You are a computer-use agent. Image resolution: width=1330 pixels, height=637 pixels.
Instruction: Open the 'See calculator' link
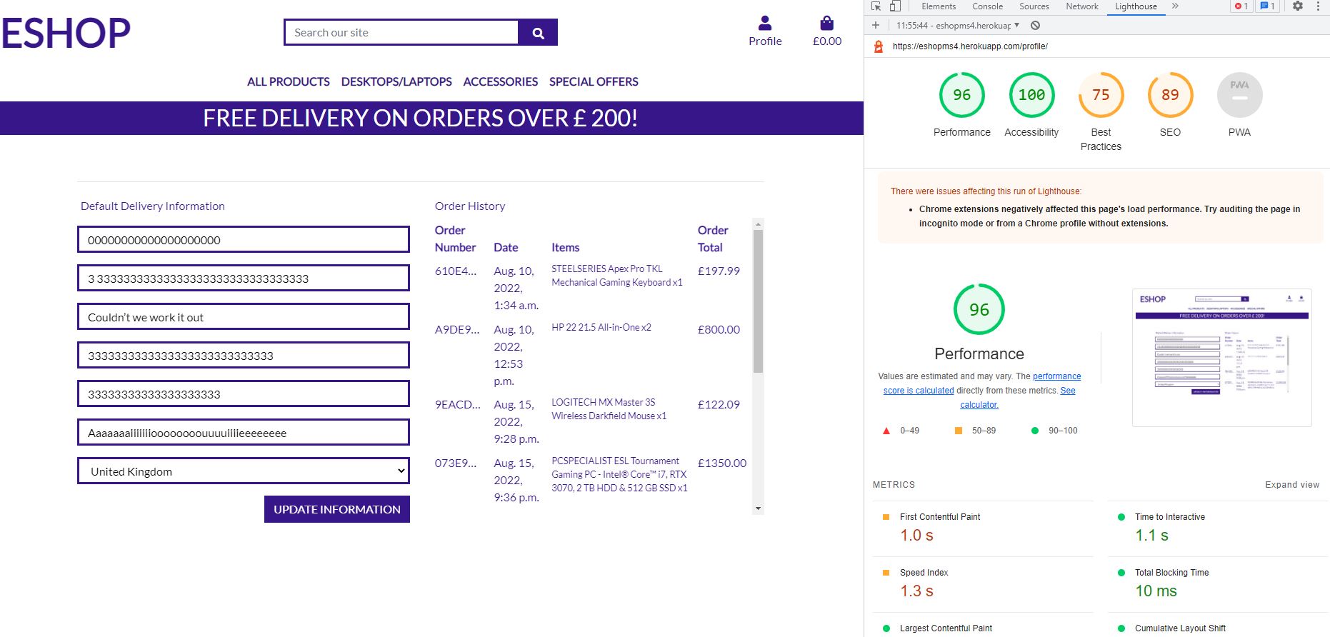979,405
